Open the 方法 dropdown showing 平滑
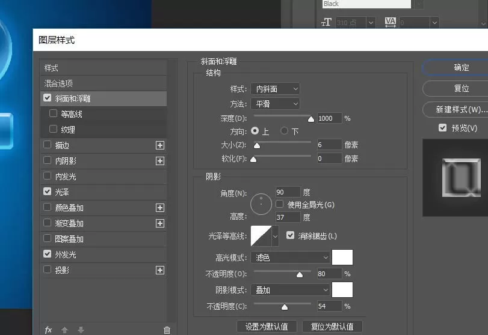 pos(276,104)
